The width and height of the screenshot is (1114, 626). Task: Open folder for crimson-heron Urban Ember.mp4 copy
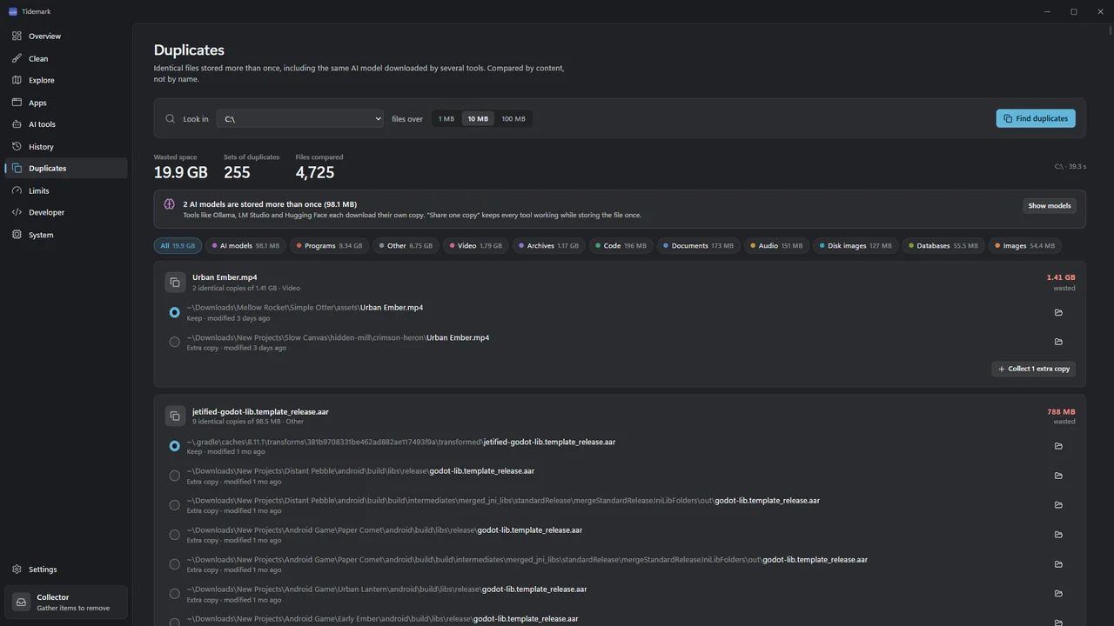(1058, 342)
